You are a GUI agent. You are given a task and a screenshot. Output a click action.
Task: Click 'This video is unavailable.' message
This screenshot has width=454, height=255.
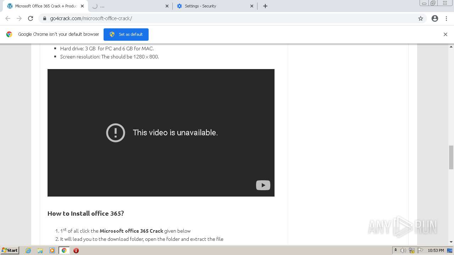pos(175,132)
